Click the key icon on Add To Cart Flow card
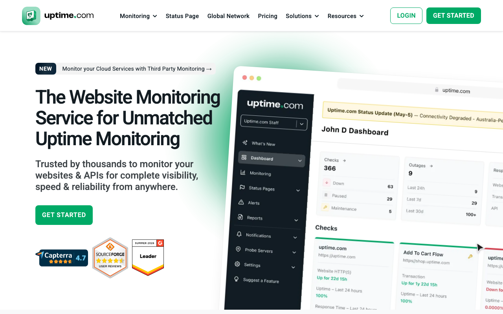Viewport: 503px width, 314px height. pyautogui.click(x=470, y=256)
